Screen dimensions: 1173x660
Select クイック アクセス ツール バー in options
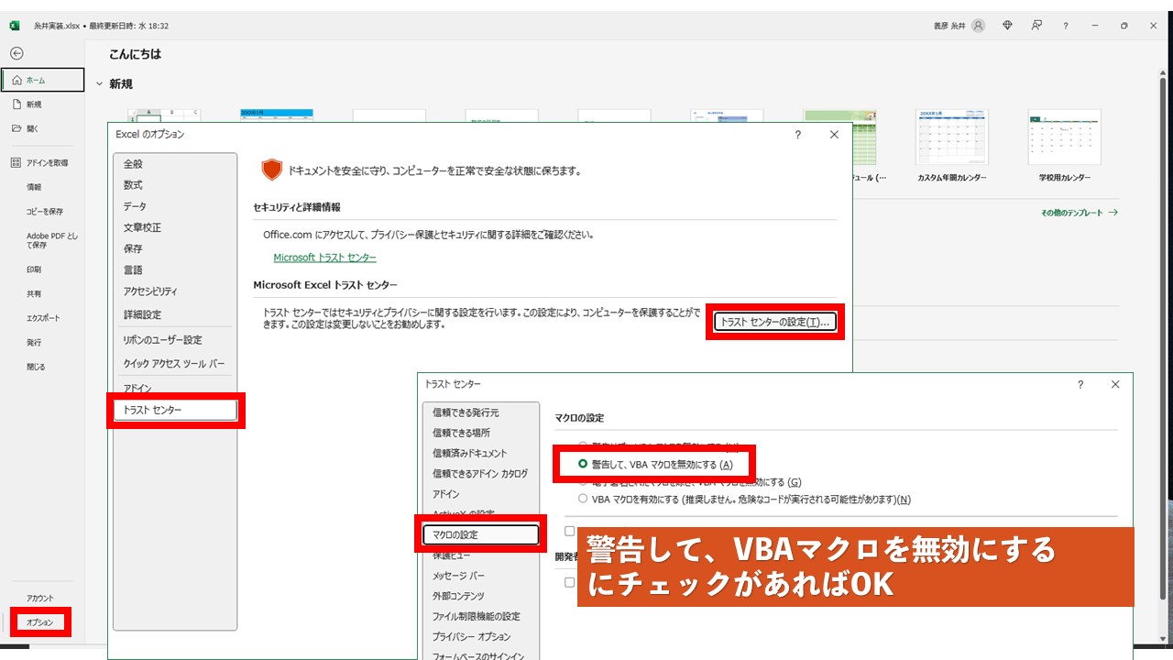(175, 364)
